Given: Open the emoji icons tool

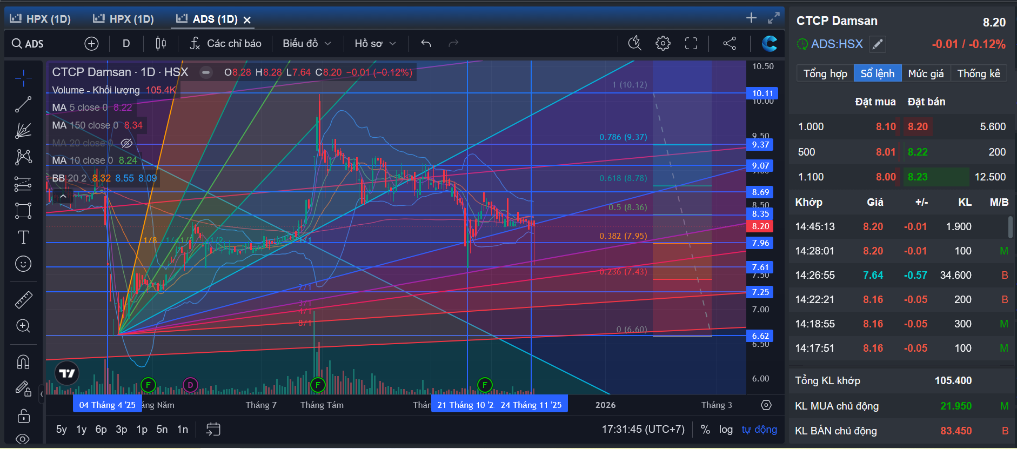Looking at the screenshot, I should (x=23, y=264).
